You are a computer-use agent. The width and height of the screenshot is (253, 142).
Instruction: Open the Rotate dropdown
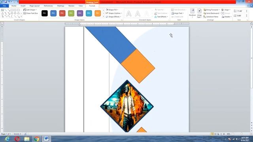click(x=227, y=17)
